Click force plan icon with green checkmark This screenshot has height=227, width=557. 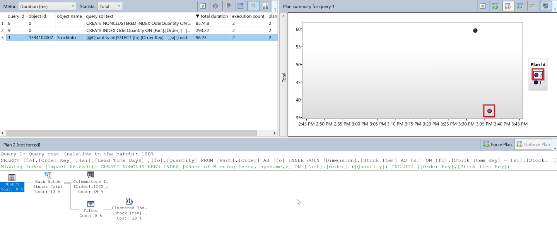coord(495,6)
